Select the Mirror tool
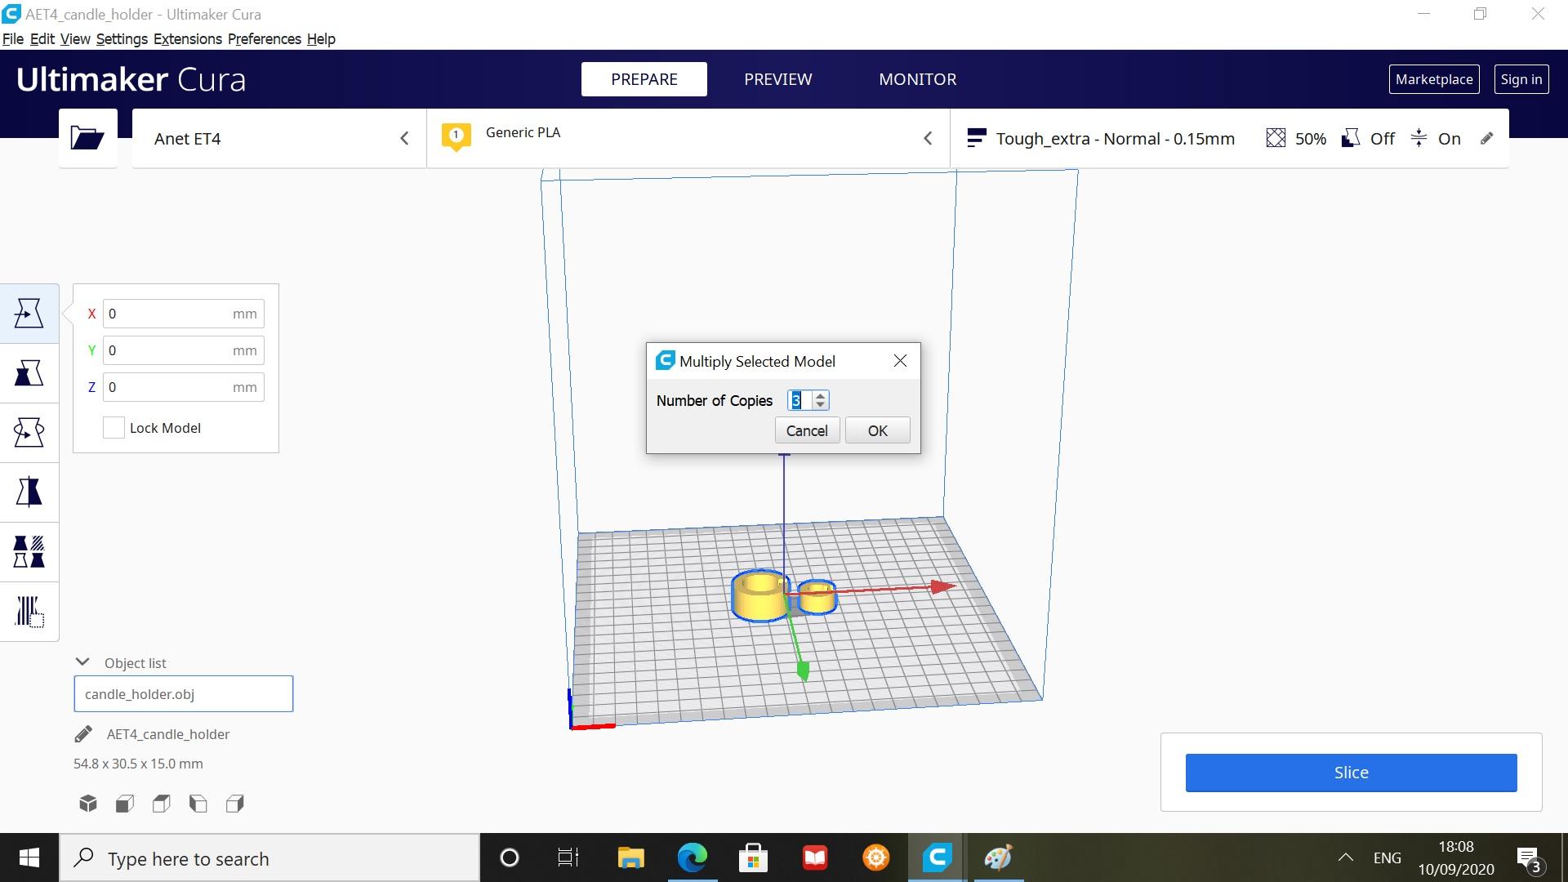1568x882 pixels. [x=29, y=491]
